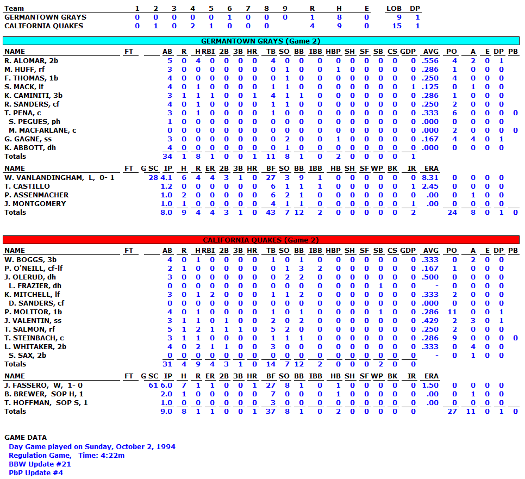Viewport: 525px width, 479px height.
Task: Select CALIFORNIA QUAKES in the line score
Action: 43,26
